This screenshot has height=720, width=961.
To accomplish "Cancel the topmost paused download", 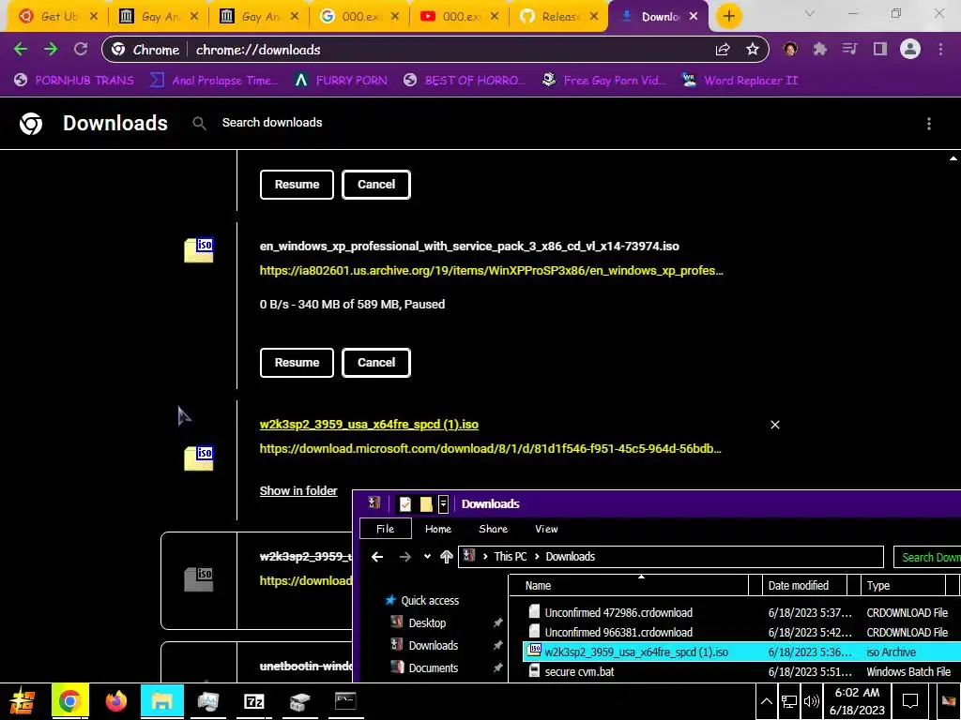I will [375, 185].
